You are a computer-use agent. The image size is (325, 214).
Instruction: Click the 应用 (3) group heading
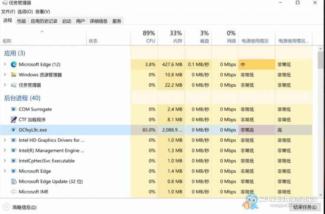click(14, 53)
